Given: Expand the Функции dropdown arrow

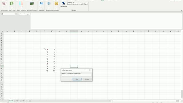Looking at the screenshot, I should (41, 8).
